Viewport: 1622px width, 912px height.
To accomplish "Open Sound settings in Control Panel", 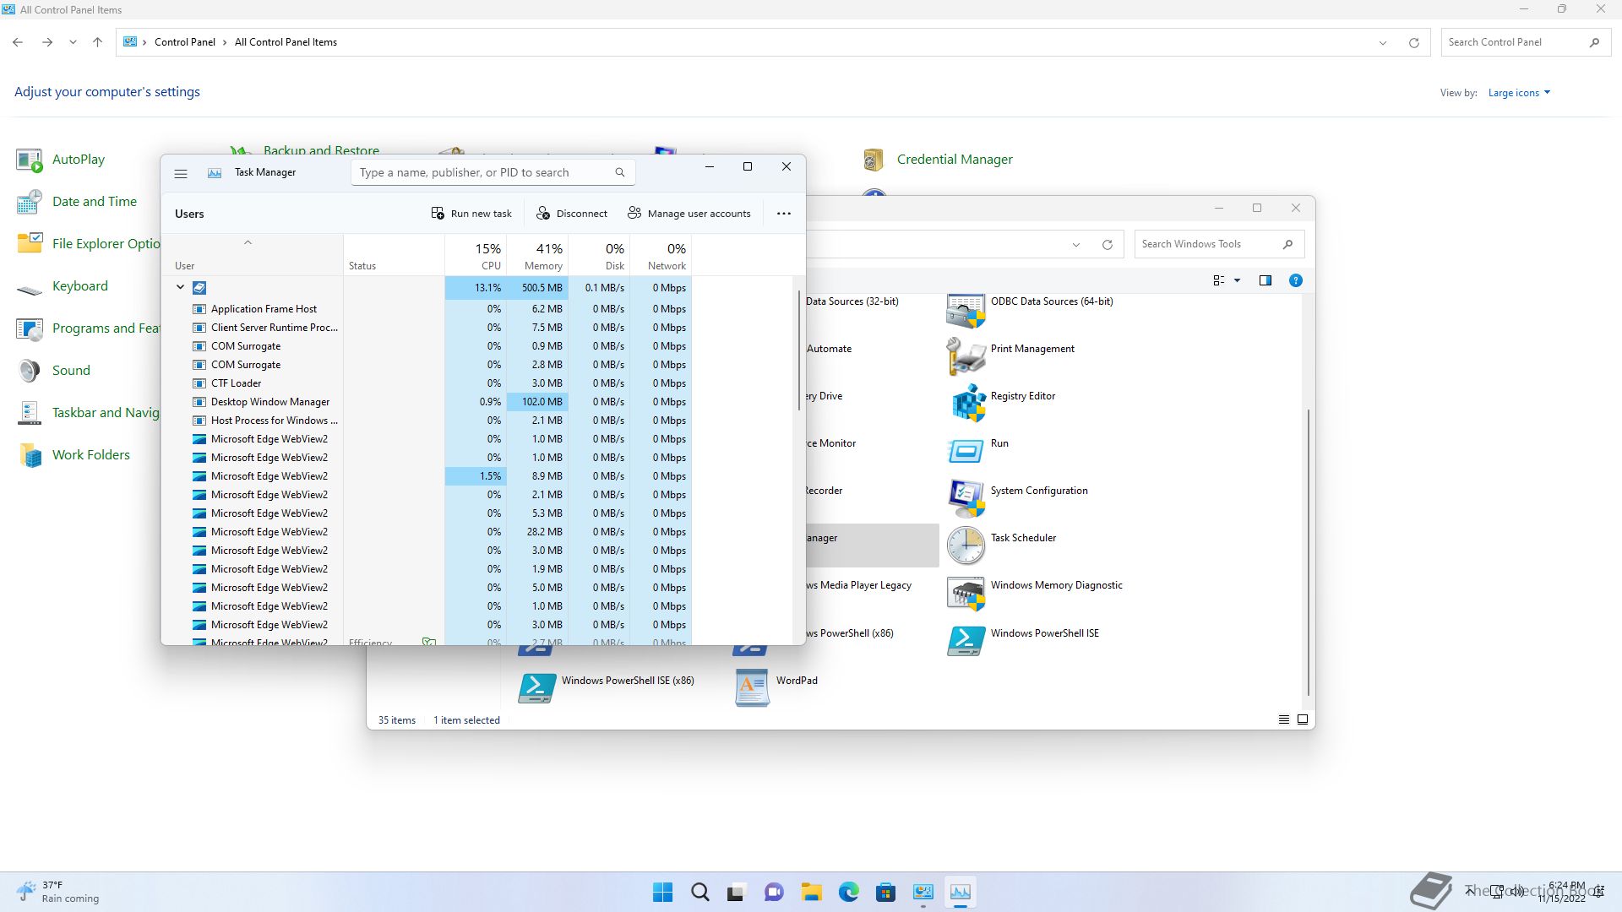I will [53, 371].
